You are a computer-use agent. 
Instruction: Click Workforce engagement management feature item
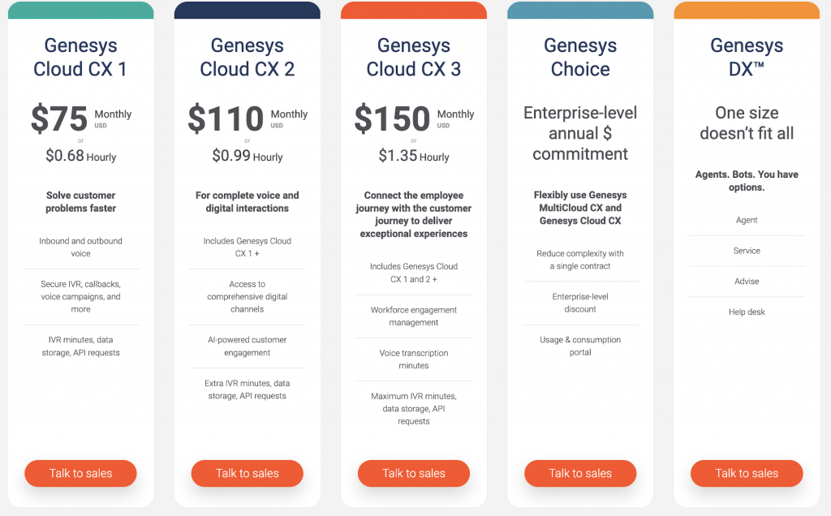(413, 316)
